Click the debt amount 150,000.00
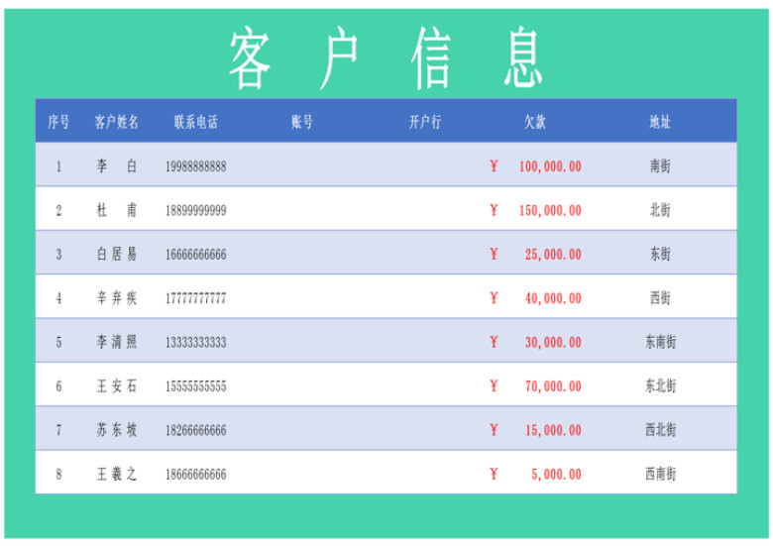The height and width of the screenshot is (546, 773). (550, 211)
